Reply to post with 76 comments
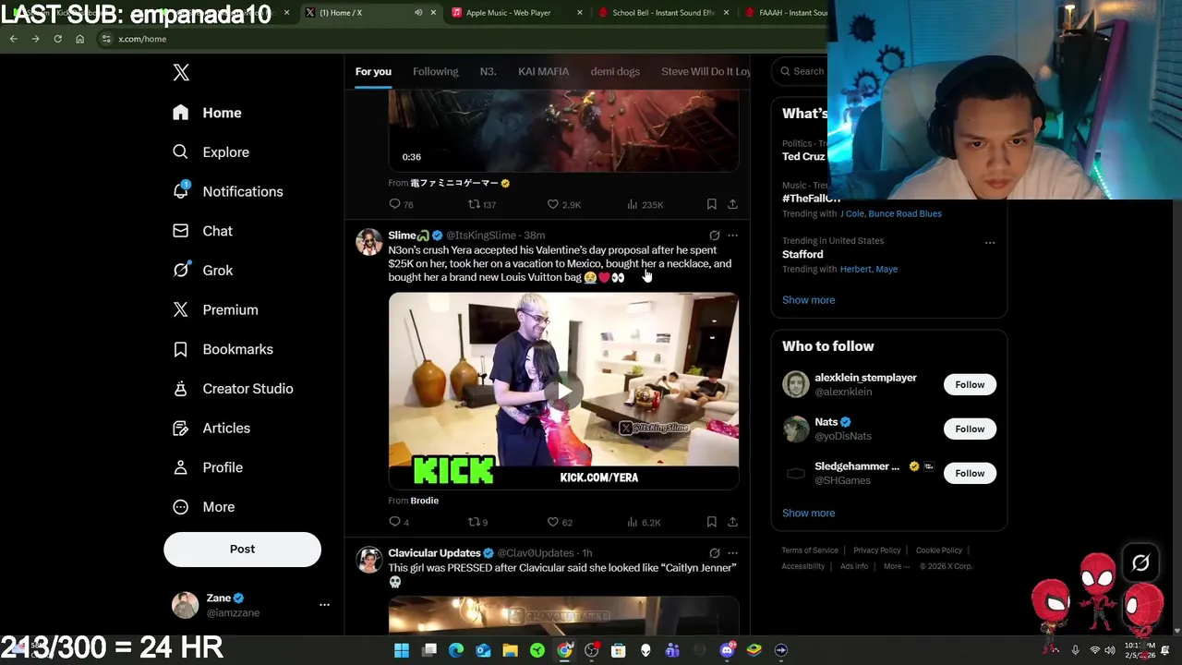The height and width of the screenshot is (665, 1182). [401, 204]
